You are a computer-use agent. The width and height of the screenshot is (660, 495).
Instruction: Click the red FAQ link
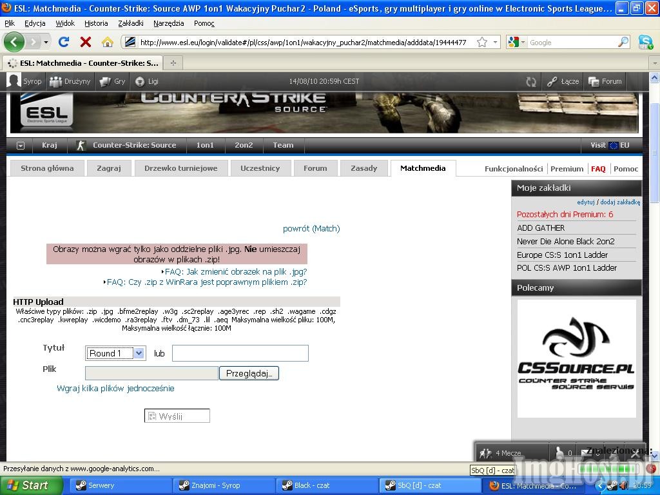coord(598,169)
